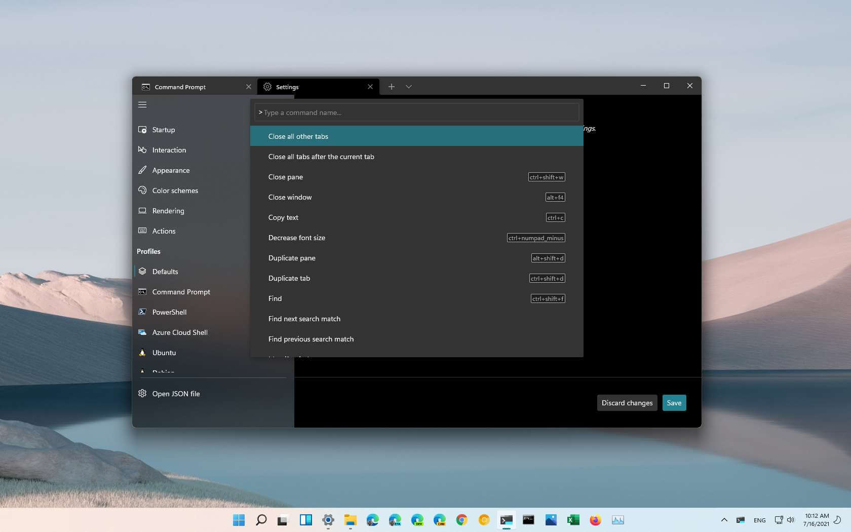Go to Appearance settings
The width and height of the screenshot is (851, 532).
tap(171, 170)
